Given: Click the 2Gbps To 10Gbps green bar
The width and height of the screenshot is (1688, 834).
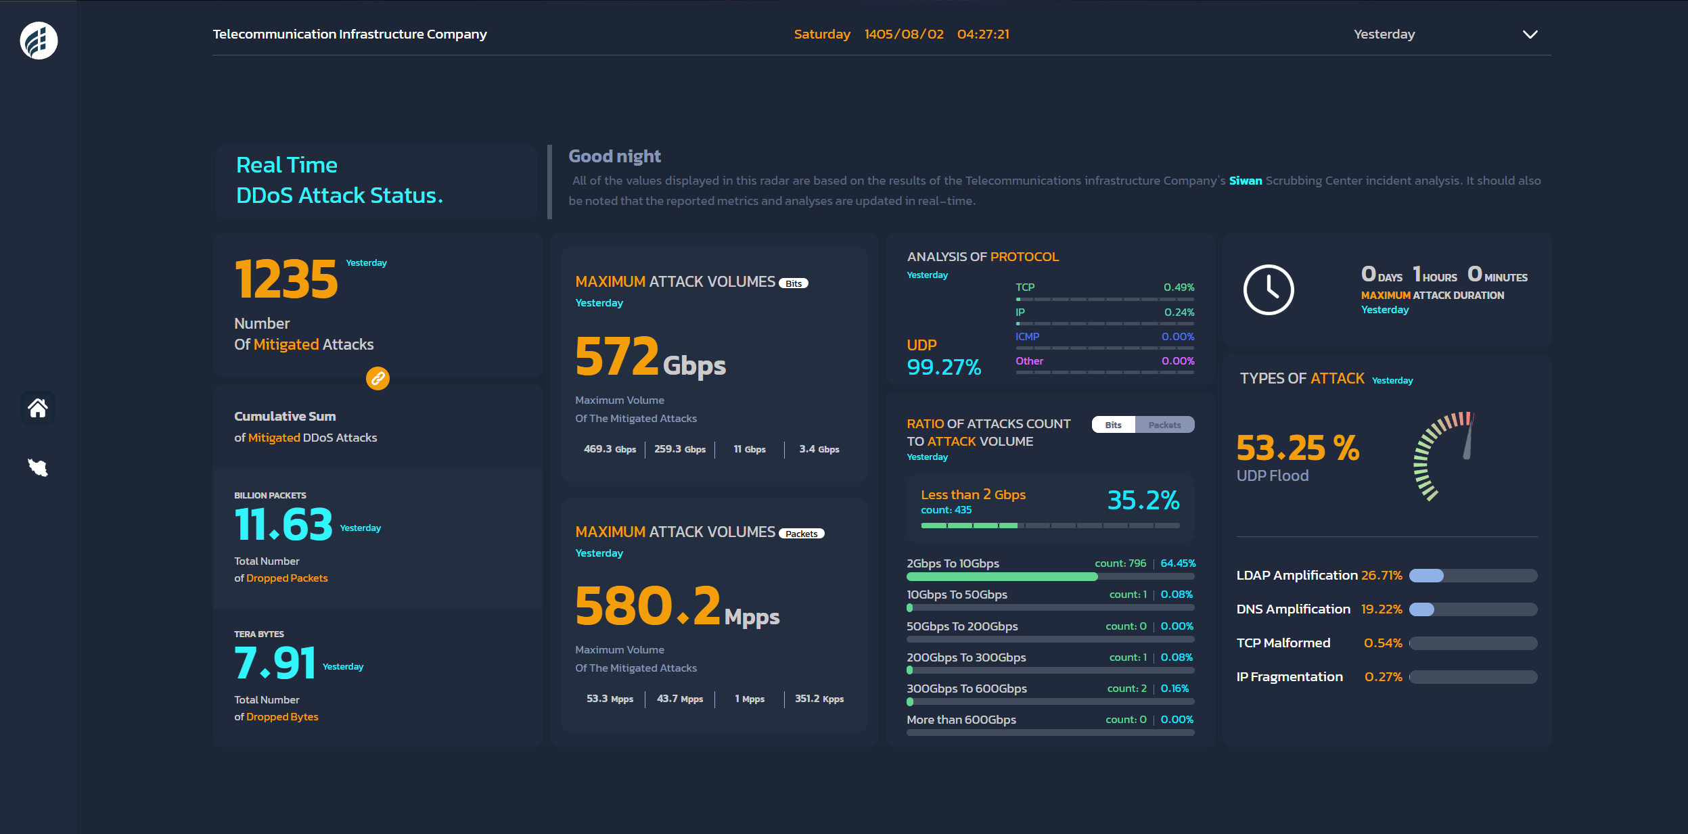Looking at the screenshot, I should click(1001, 577).
